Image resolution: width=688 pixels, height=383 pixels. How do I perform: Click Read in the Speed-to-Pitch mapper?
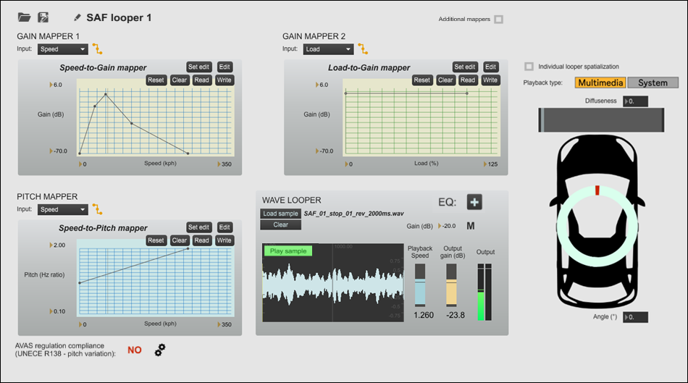[202, 240]
